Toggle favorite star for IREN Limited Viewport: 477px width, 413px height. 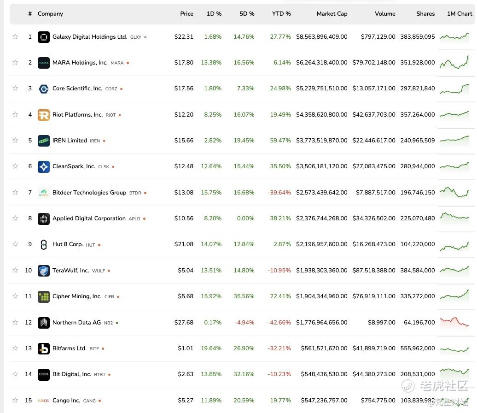15,141
